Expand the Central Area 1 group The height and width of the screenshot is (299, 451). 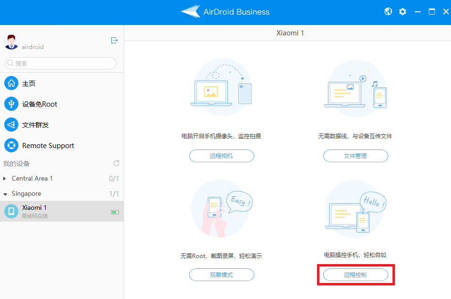[x=4, y=179]
